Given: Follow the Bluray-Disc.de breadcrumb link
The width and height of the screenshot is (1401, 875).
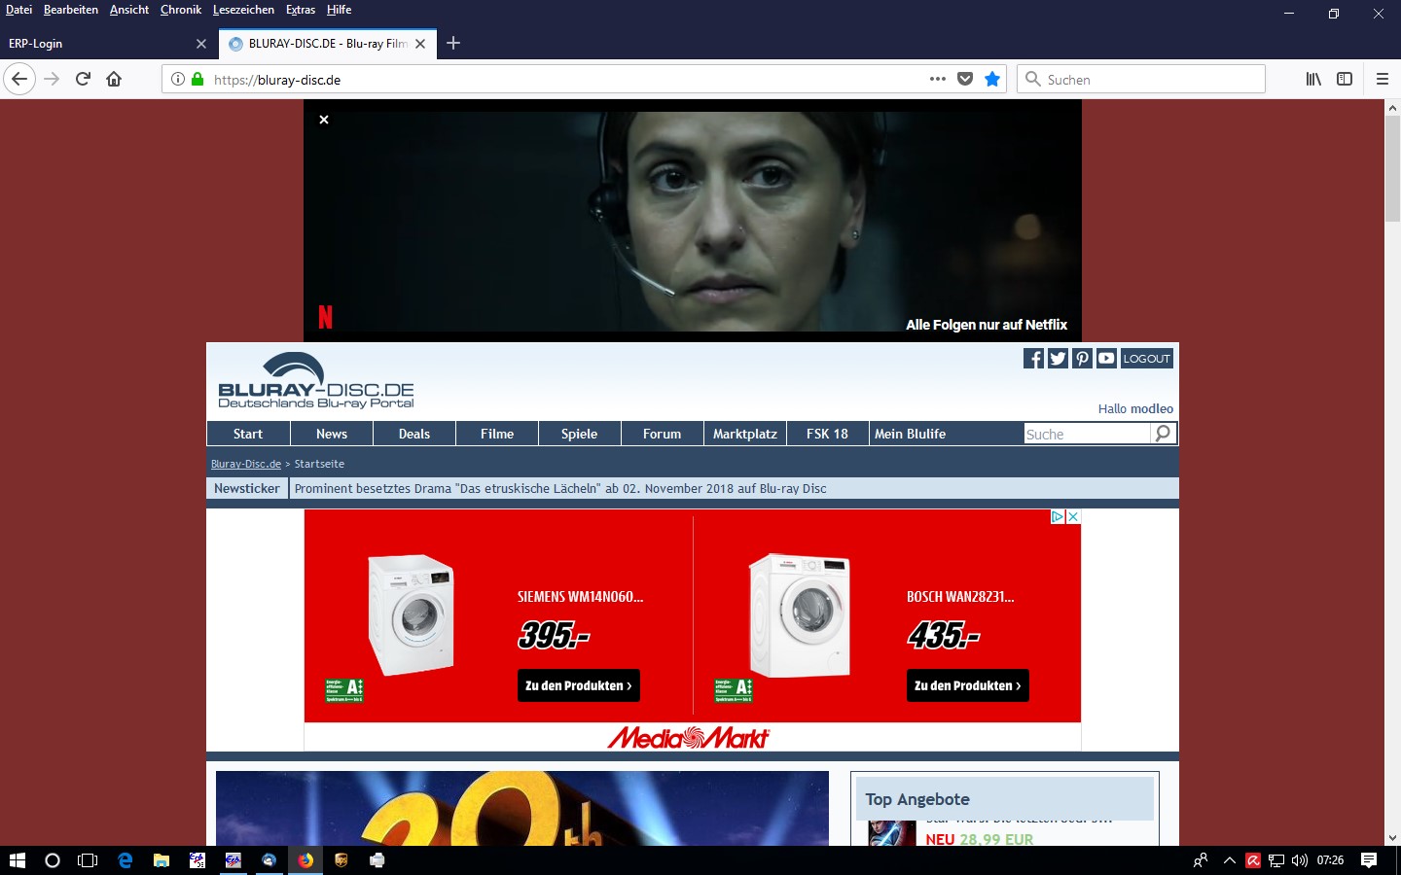Looking at the screenshot, I should coord(246,464).
